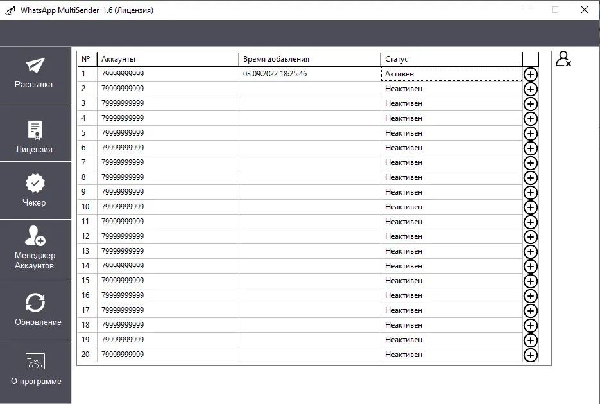Close the WhatsApp MultiSender window
Image resolution: width=600 pixels, height=404 pixels.
[585, 10]
